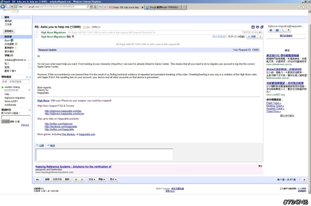Click the Reply button in message header
The height and width of the screenshot is (206, 311).
click(252, 36)
